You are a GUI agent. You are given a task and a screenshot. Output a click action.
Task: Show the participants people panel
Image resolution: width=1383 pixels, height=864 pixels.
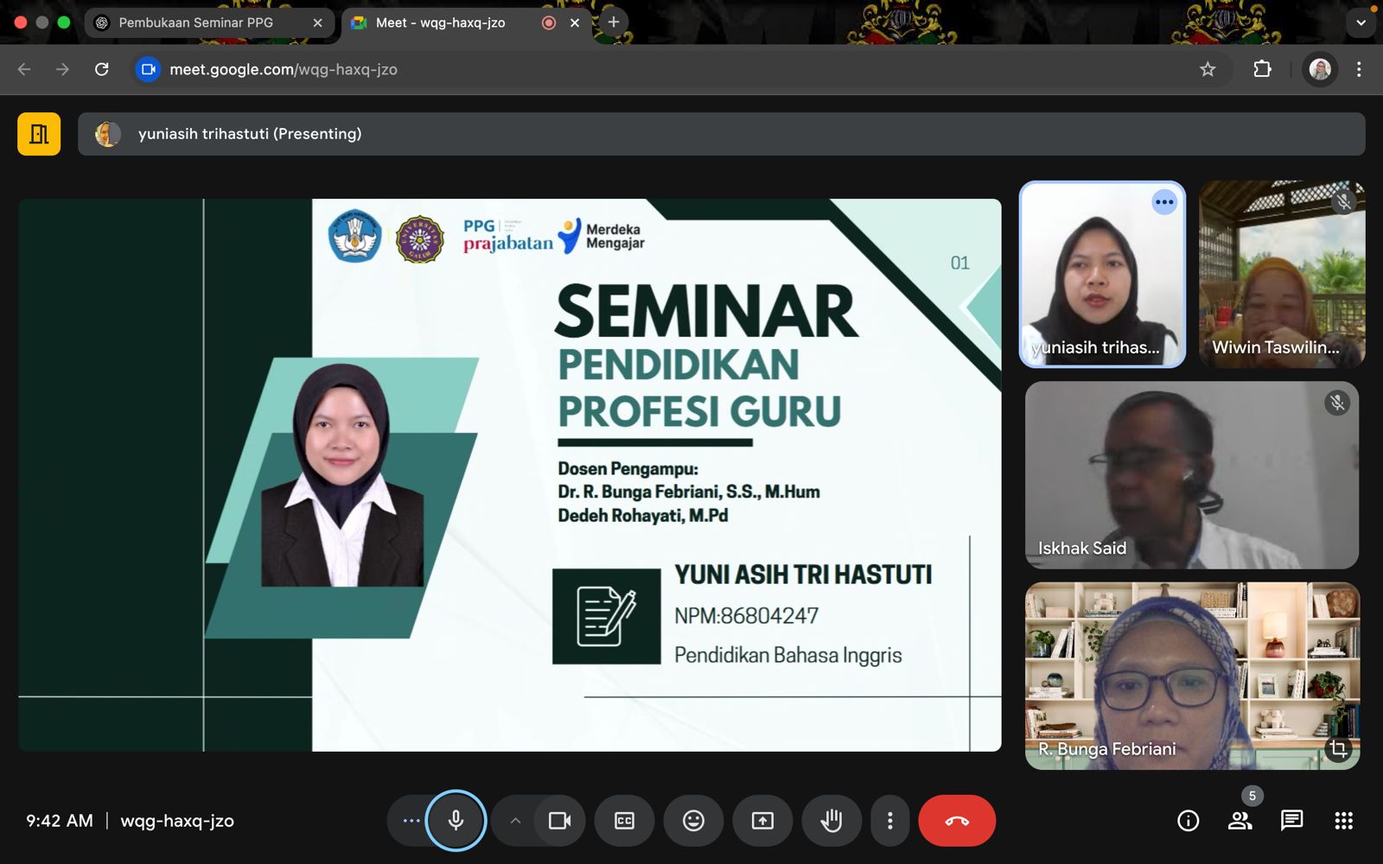(x=1240, y=821)
